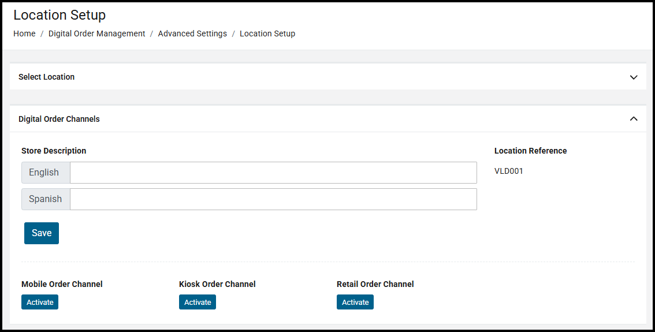Screen dimensions: 655x332
Task: Click the Location Setup breadcrumb item
Action: [267, 33]
